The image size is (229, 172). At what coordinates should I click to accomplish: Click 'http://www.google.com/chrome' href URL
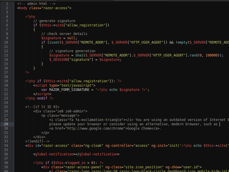click(95, 128)
